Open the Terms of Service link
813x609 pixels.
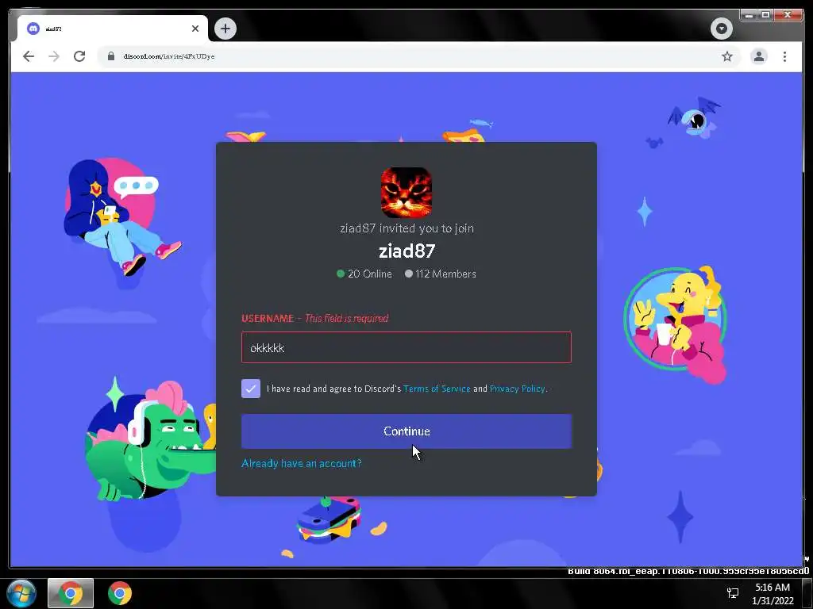click(437, 389)
